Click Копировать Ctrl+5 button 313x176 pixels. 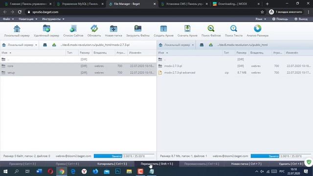(112, 164)
